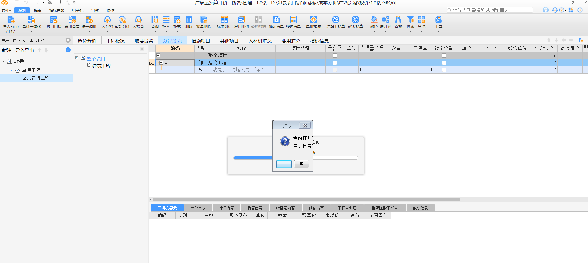Select 建筑工程 in section tree
The image size is (588, 263).
[102, 66]
